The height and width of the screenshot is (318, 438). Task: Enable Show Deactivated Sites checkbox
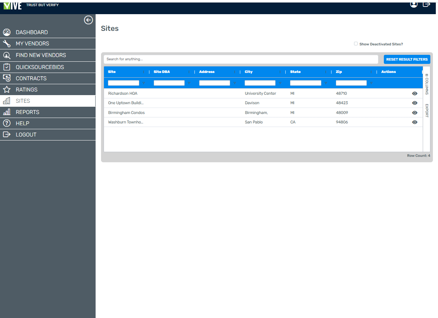[356, 44]
